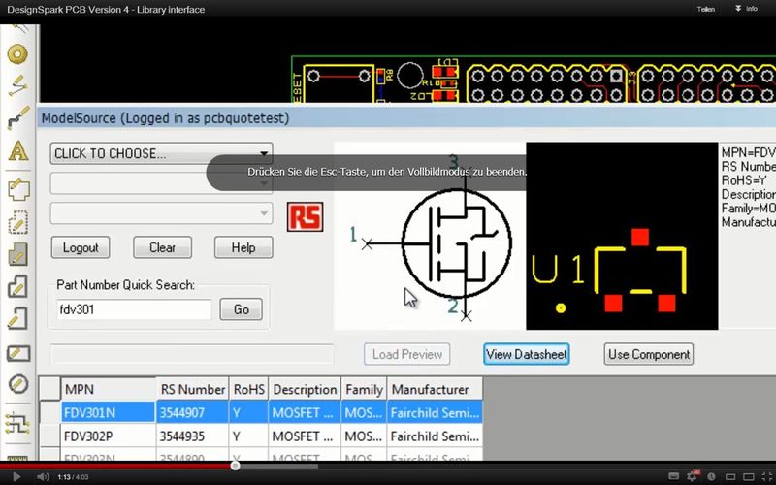
Task: Select the Add Connection wrench-like tool
Action: coord(17,117)
